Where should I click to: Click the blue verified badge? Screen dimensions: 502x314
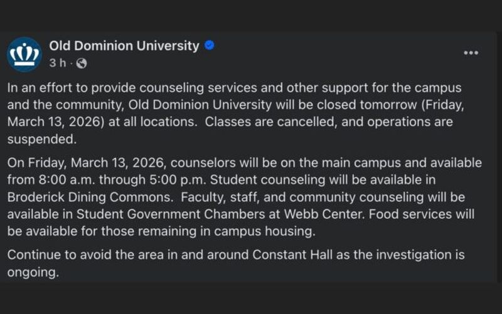point(210,45)
